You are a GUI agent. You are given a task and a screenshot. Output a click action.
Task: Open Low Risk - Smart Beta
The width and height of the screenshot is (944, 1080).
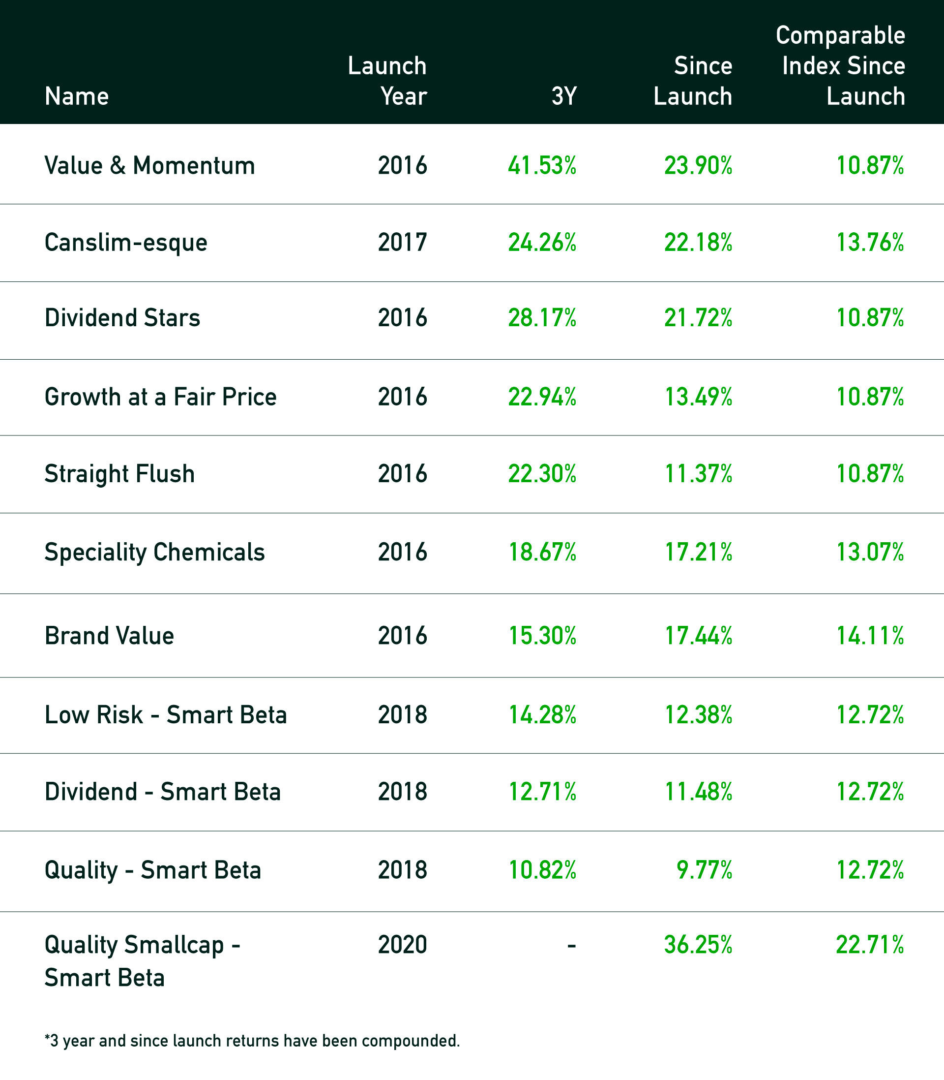point(166,715)
